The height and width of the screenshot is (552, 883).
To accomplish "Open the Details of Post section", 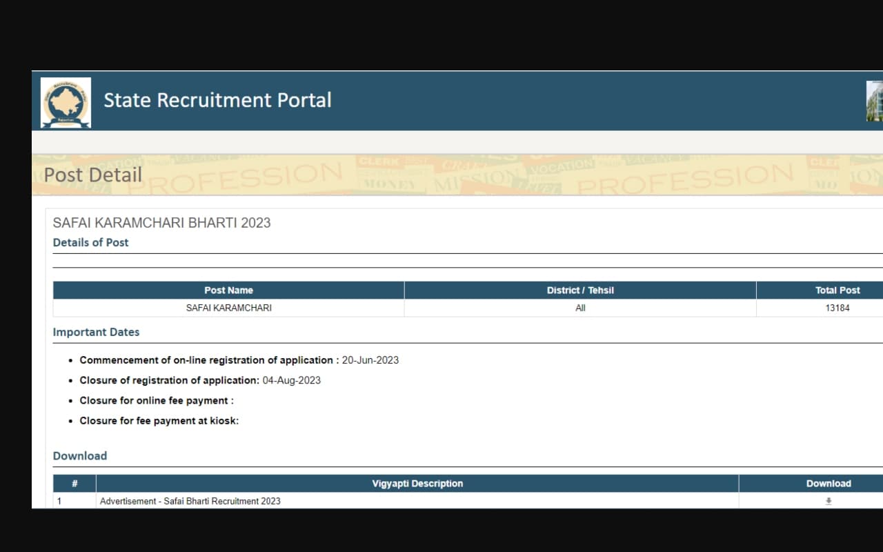I will coord(90,242).
